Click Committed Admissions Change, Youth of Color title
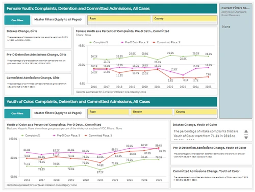This screenshot has height=192, width=255. [206, 171]
